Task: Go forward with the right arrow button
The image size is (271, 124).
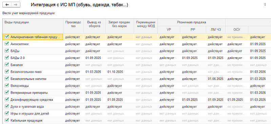Action: click(16, 5)
